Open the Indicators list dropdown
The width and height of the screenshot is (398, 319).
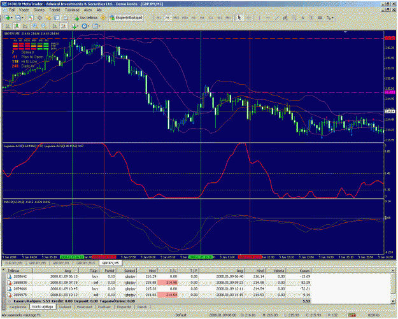click(x=75, y=26)
